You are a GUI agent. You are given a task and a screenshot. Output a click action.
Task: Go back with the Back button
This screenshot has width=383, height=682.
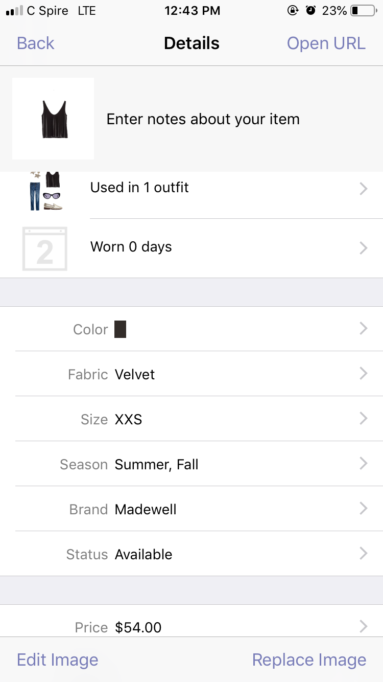[x=36, y=43]
